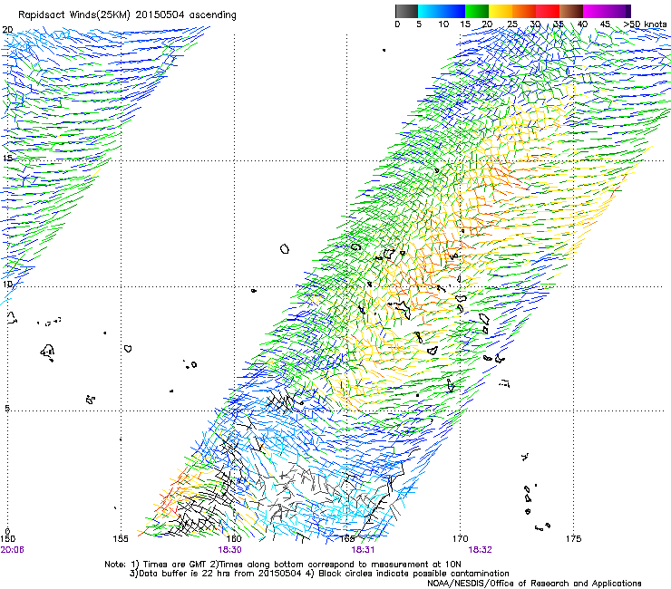
Task: Click the blue 5-15 knots legend gradient
Action: click(x=442, y=11)
